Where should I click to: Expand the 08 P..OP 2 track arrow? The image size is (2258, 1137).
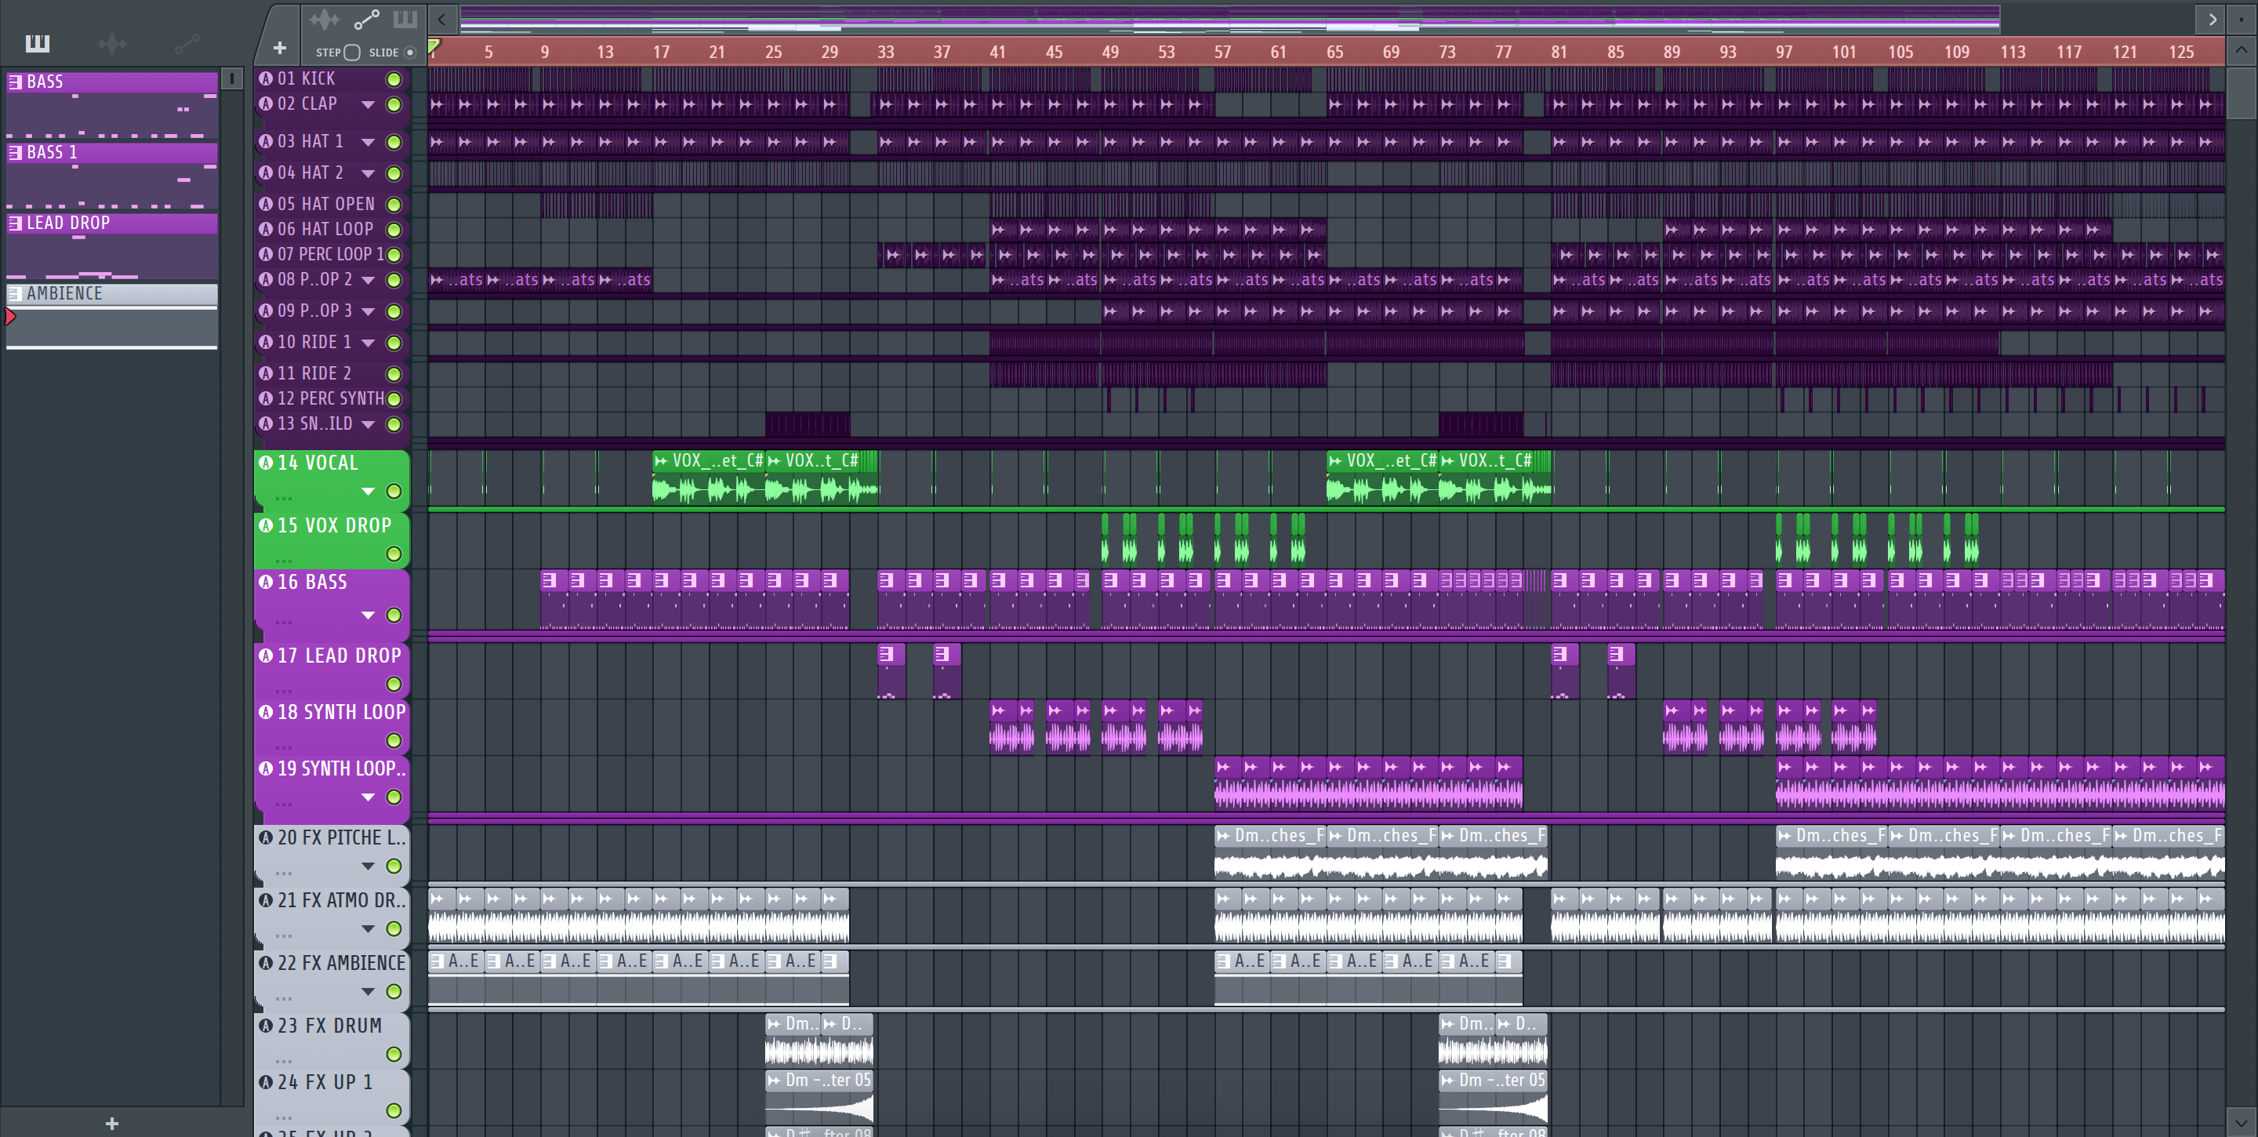(368, 281)
